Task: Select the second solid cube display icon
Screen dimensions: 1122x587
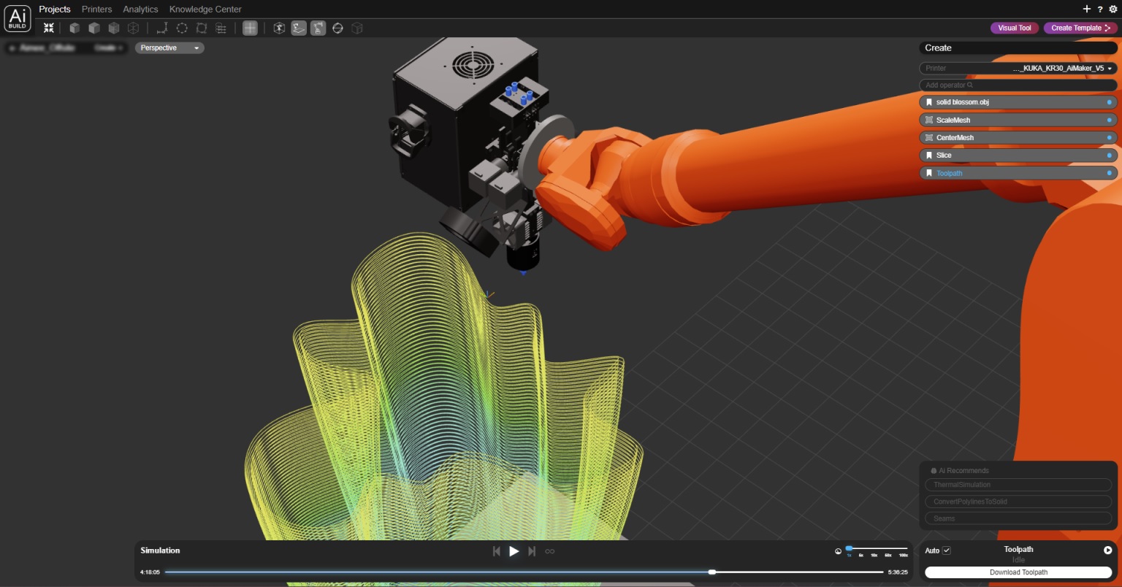Action: coord(94,28)
